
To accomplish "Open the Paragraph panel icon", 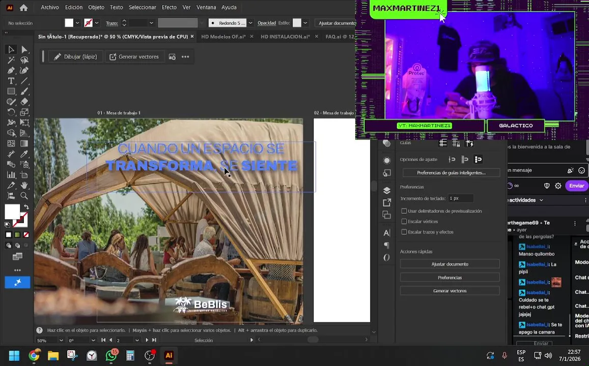I will (x=386, y=245).
